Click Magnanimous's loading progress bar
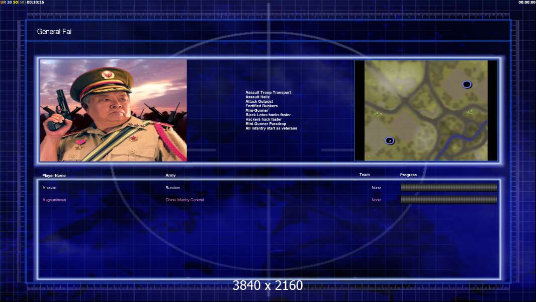 tap(449, 199)
